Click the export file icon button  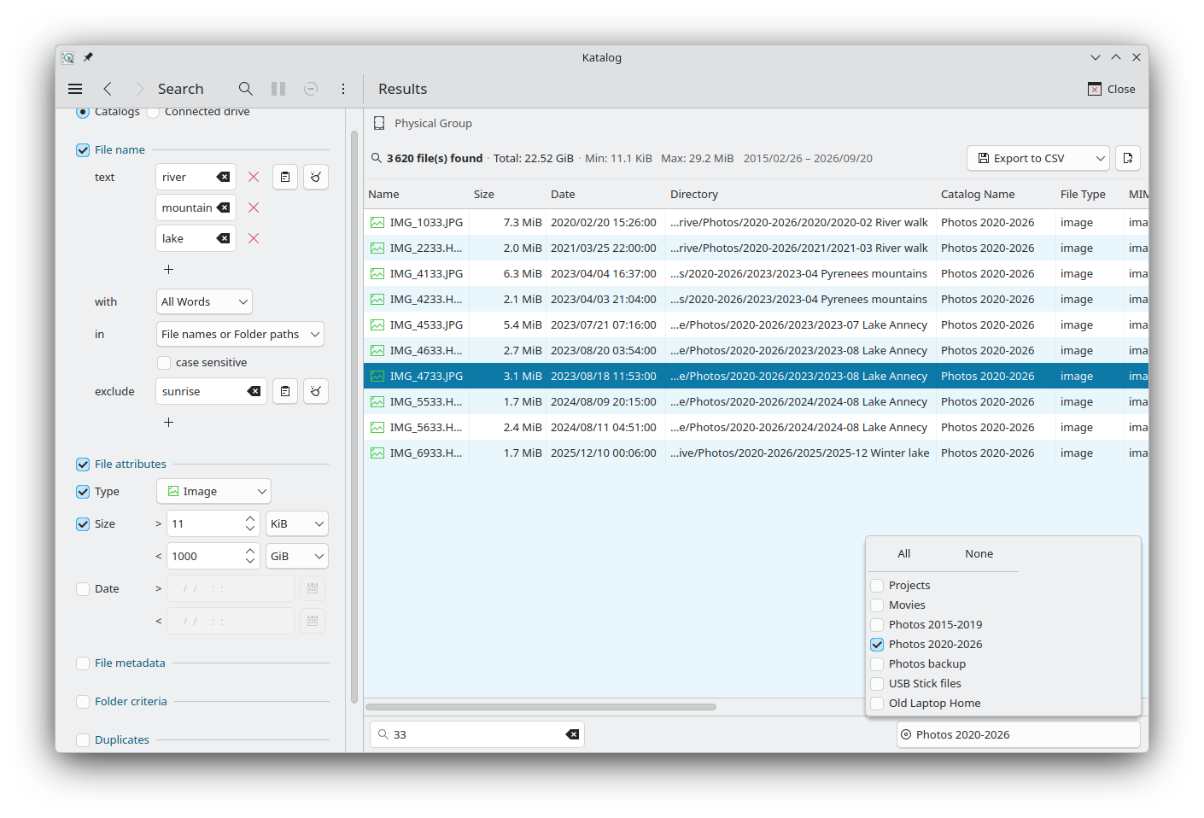1128,158
